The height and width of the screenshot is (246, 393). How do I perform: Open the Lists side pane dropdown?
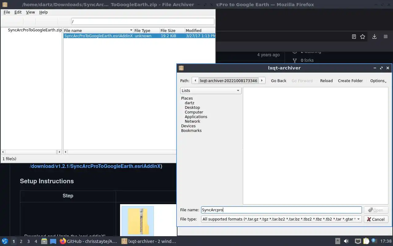211,90
